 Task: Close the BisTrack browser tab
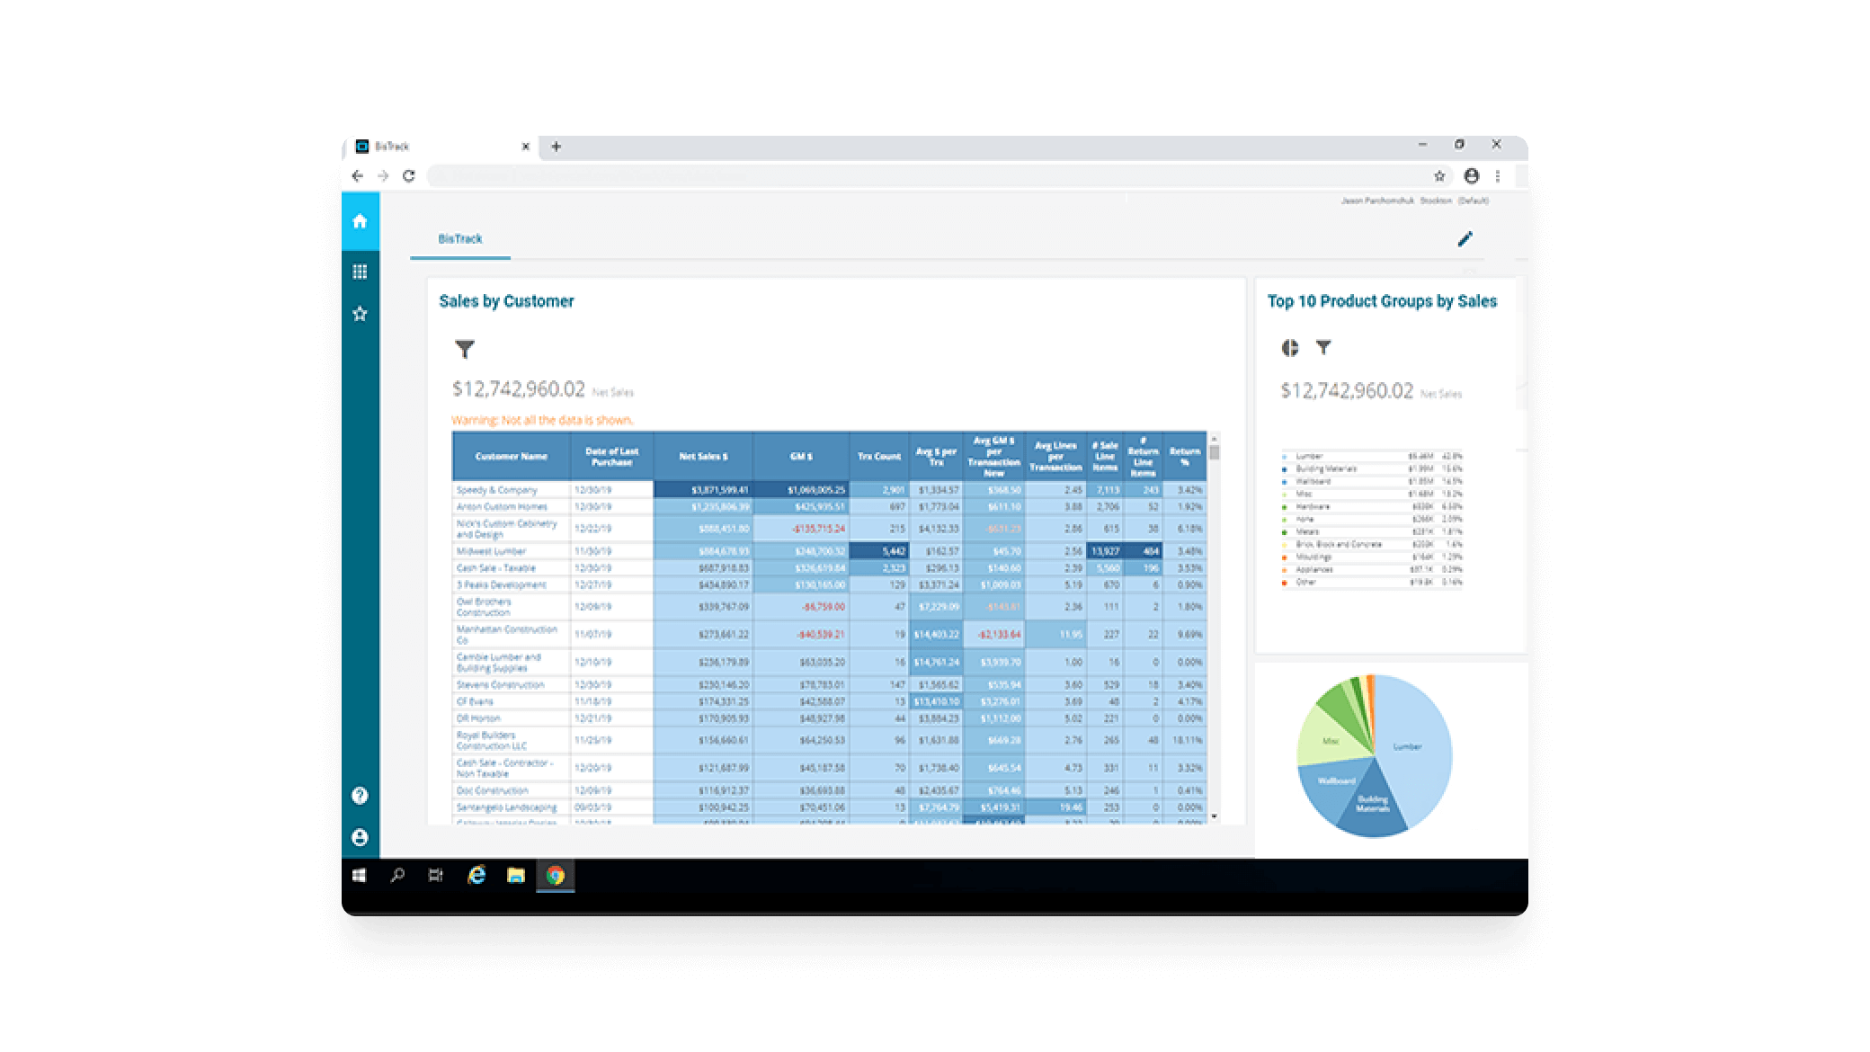pyautogui.click(x=526, y=147)
